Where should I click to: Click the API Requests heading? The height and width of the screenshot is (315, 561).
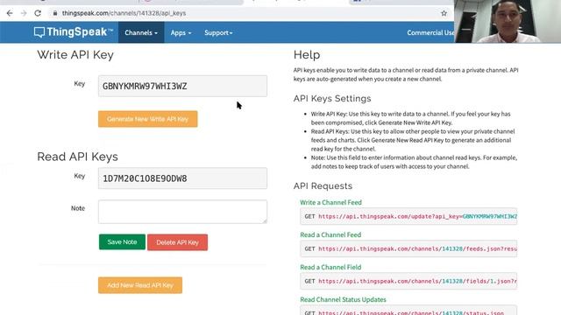(x=323, y=186)
